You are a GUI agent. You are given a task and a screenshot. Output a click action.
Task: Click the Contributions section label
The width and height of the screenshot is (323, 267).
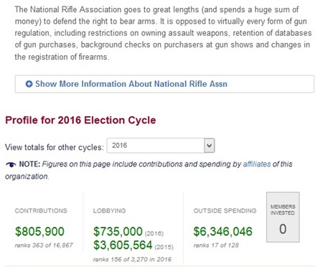coord(41,211)
